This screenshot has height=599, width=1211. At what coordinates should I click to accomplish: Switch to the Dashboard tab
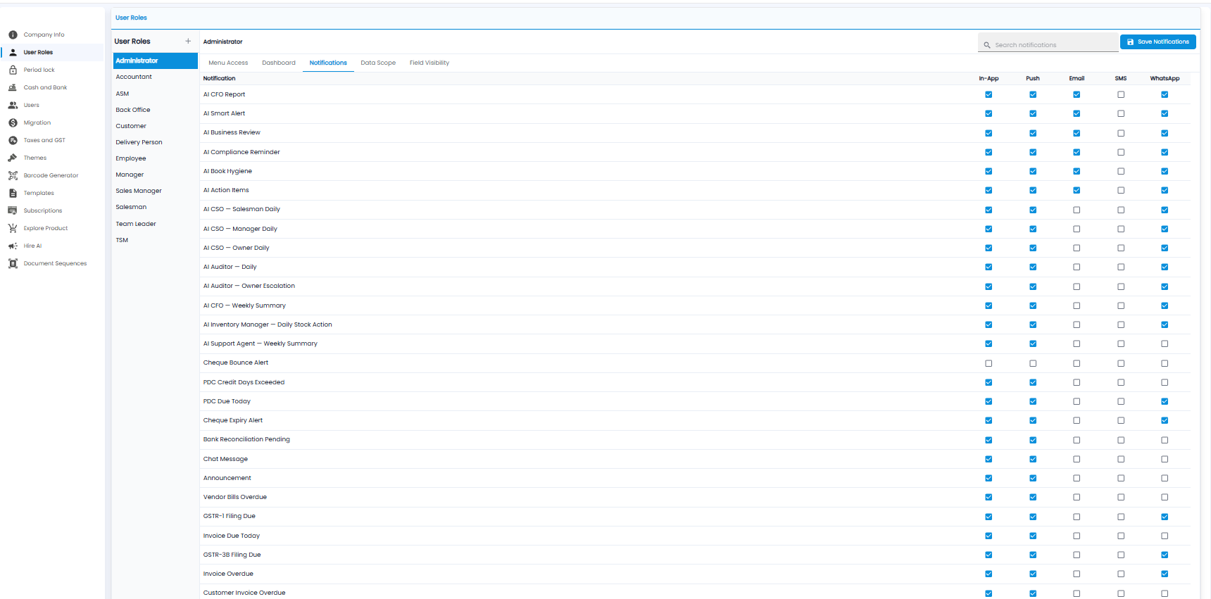[x=279, y=63]
